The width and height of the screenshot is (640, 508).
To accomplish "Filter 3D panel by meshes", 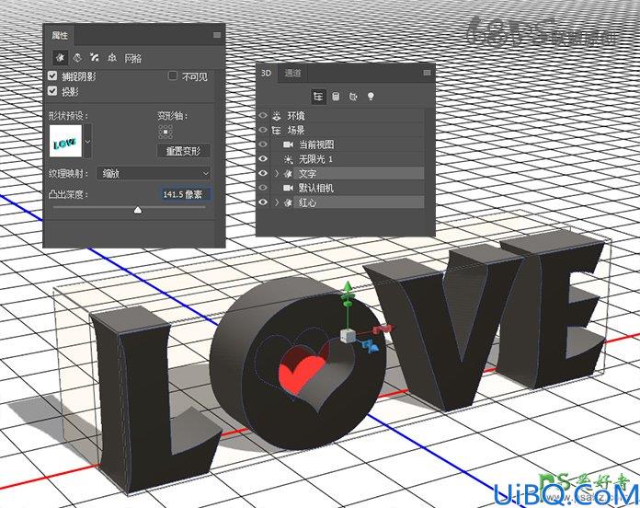I will (336, 97).
